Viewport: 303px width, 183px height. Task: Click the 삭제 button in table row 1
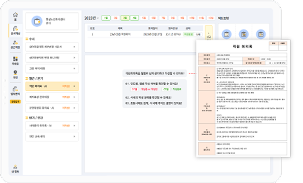tap(198, 34)
